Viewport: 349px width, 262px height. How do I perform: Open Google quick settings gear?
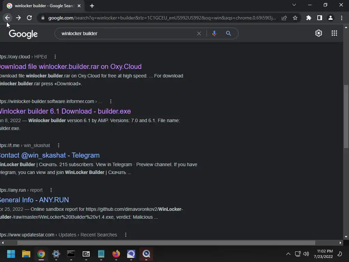click(x=319, y=33)
